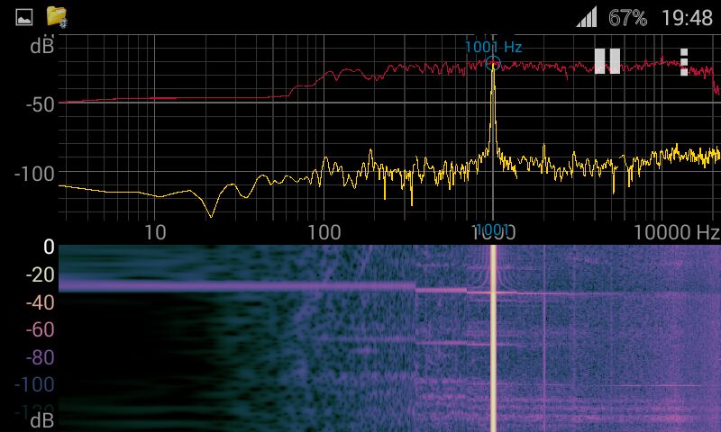The width and height of the screenshot is (721, 432).
Task: Tap the 67% battery indicator
Action: click(x=627, y=17)
